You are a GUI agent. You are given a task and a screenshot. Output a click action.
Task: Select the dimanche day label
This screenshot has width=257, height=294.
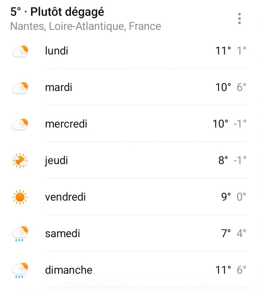coord(69,270)
